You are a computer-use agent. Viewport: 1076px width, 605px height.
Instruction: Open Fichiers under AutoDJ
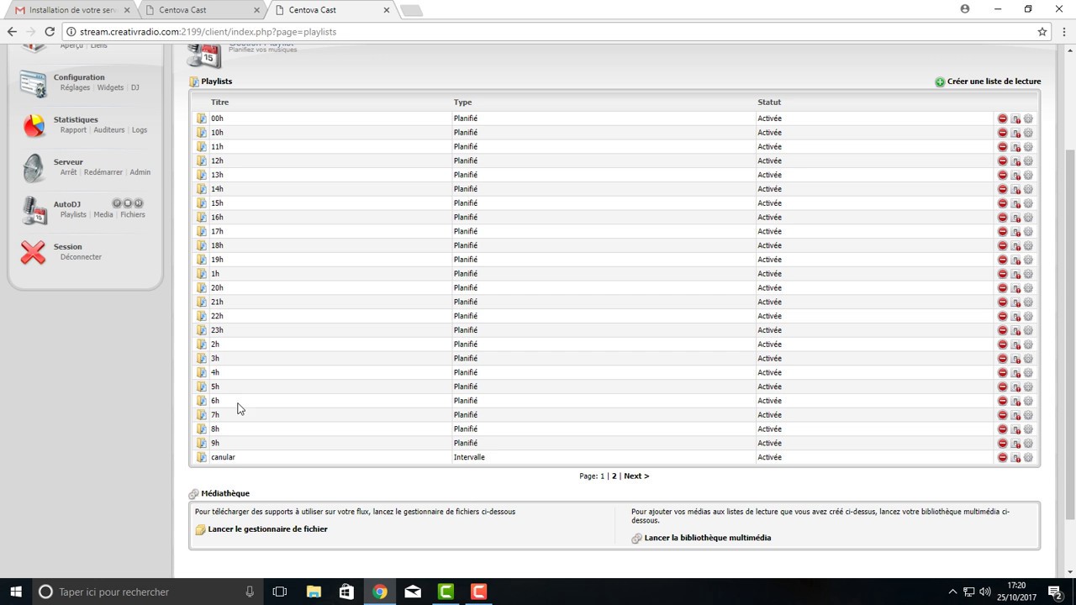coord(133,214)
